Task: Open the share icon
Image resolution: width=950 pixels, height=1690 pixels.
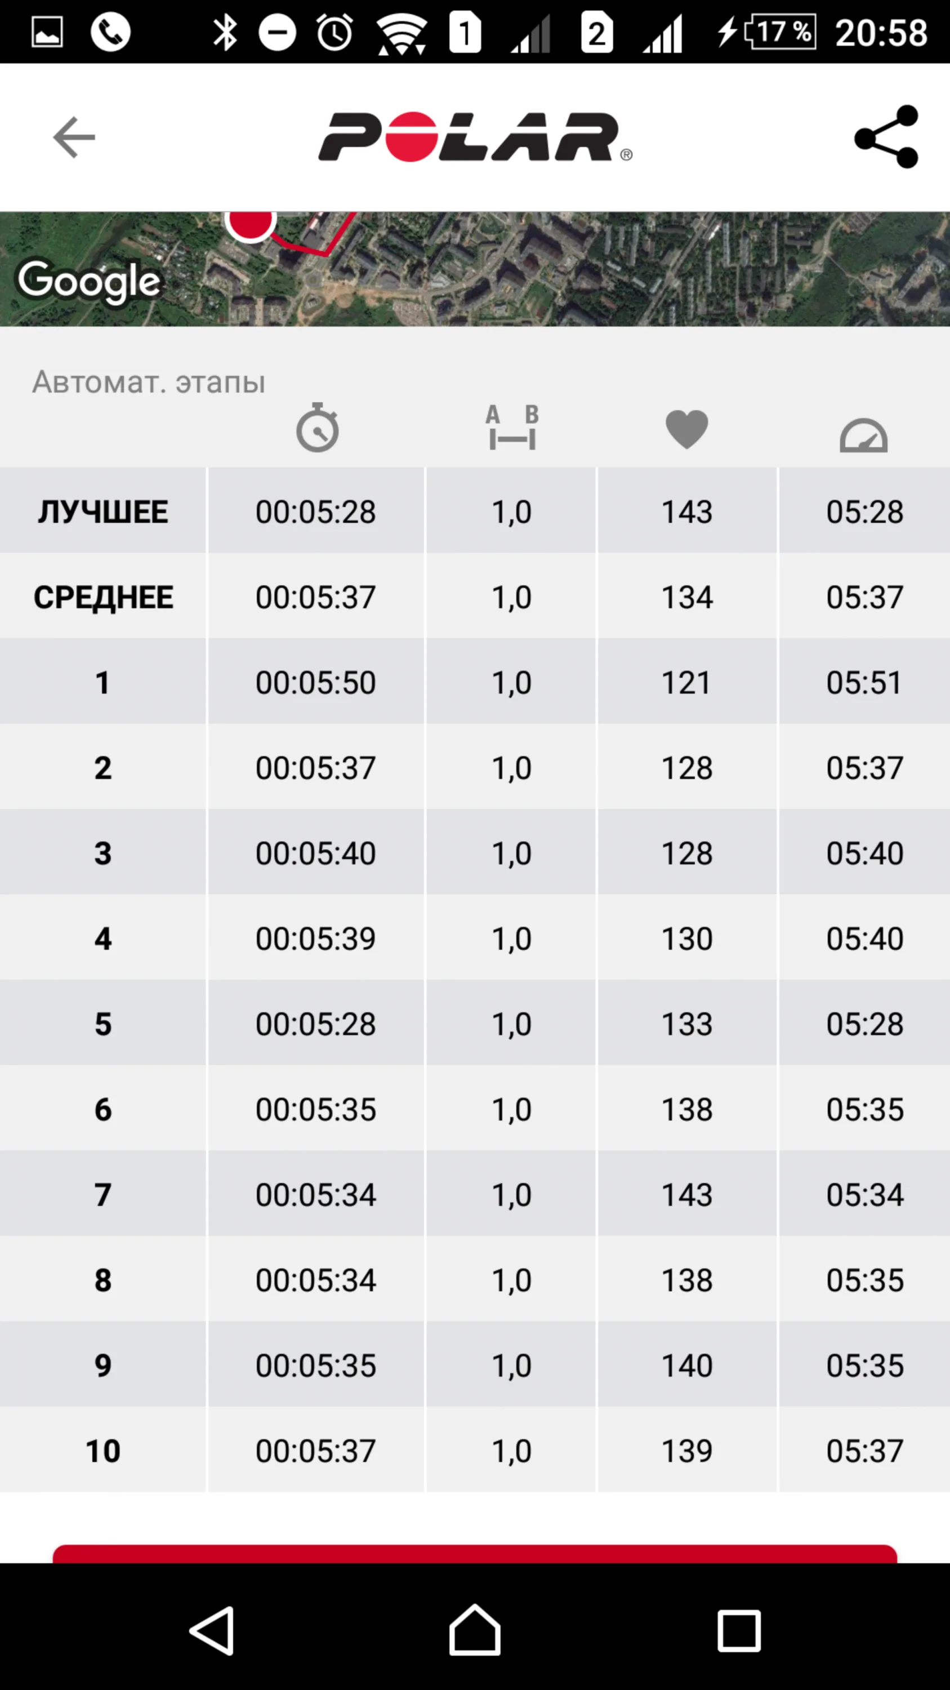Action: coord(886,136)
